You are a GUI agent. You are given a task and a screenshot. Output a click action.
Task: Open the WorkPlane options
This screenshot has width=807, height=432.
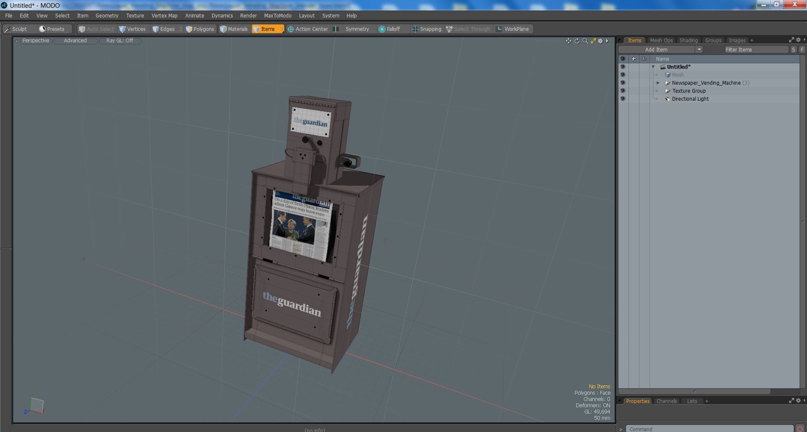513,29
